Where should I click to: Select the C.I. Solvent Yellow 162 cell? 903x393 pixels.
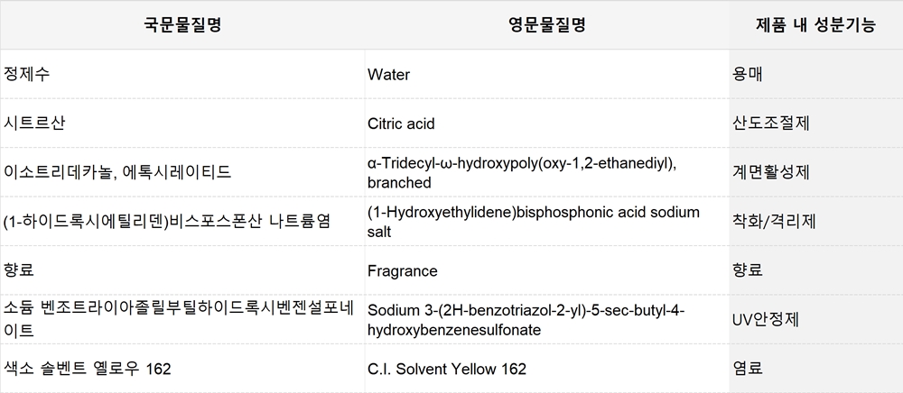[546, 368]
